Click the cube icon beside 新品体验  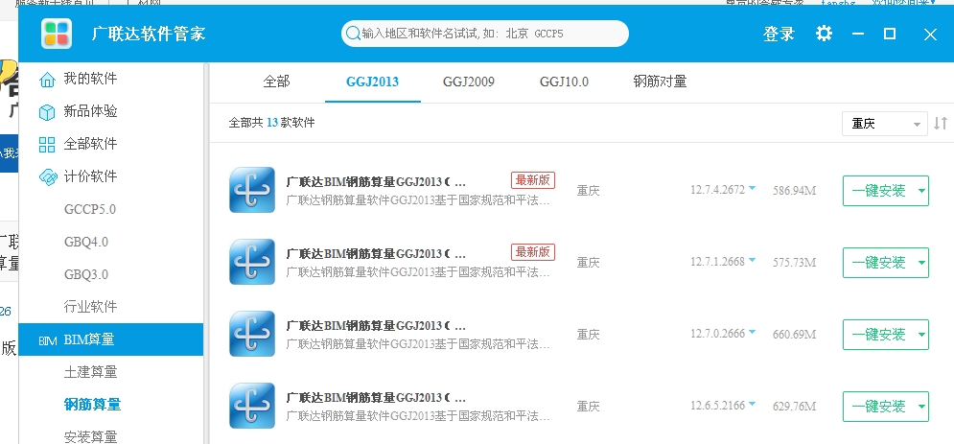click(47, 112)
